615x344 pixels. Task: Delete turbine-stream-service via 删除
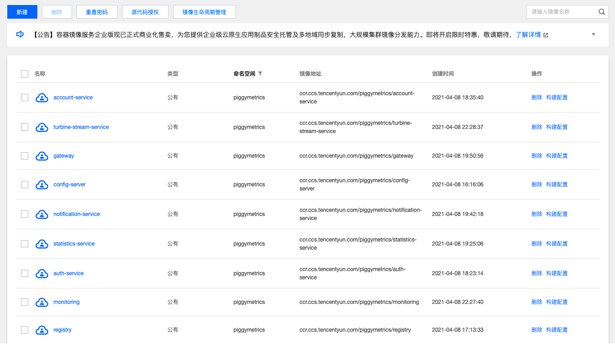pos(537,127)
